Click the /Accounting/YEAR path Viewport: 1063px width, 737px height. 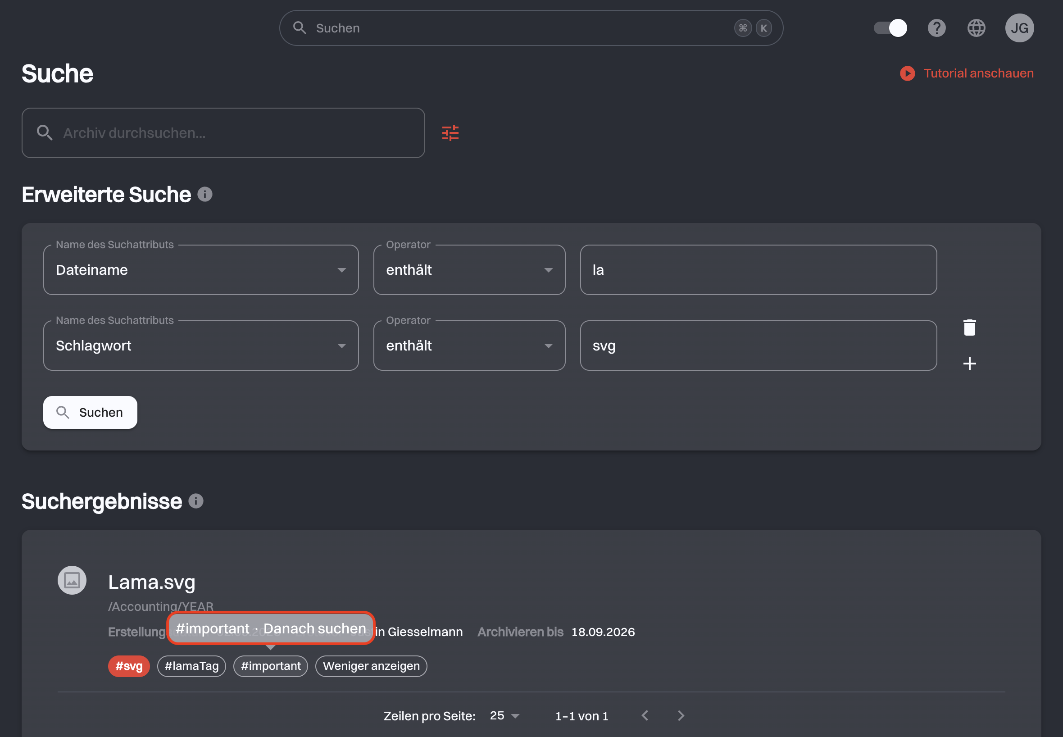tap(161, 606)
